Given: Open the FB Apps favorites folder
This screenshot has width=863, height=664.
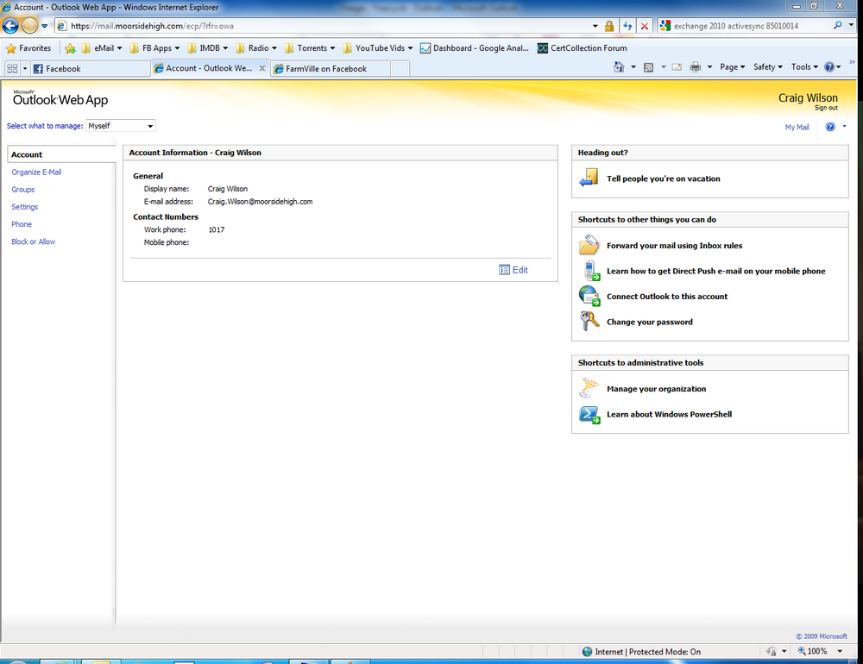Looking at the screenshot, I should tap(154, 48).
